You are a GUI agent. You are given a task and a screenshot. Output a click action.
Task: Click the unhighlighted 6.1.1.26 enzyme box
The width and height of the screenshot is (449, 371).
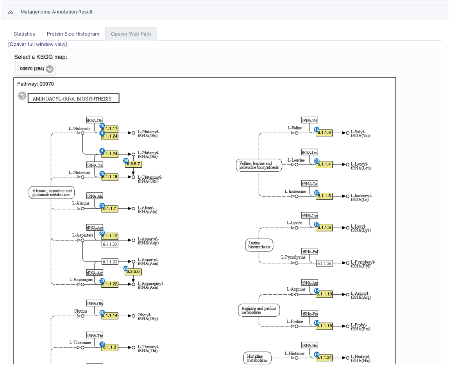[324, 263]
